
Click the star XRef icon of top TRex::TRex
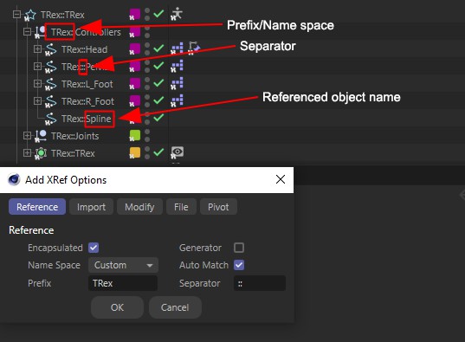[30, 15]
